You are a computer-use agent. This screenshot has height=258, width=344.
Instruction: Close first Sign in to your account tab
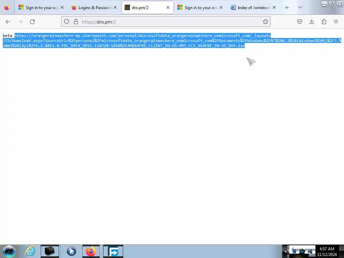(62, 7)
